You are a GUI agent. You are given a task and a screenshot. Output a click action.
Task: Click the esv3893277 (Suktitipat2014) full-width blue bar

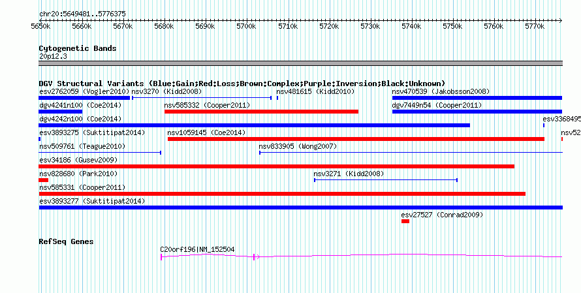301,208
